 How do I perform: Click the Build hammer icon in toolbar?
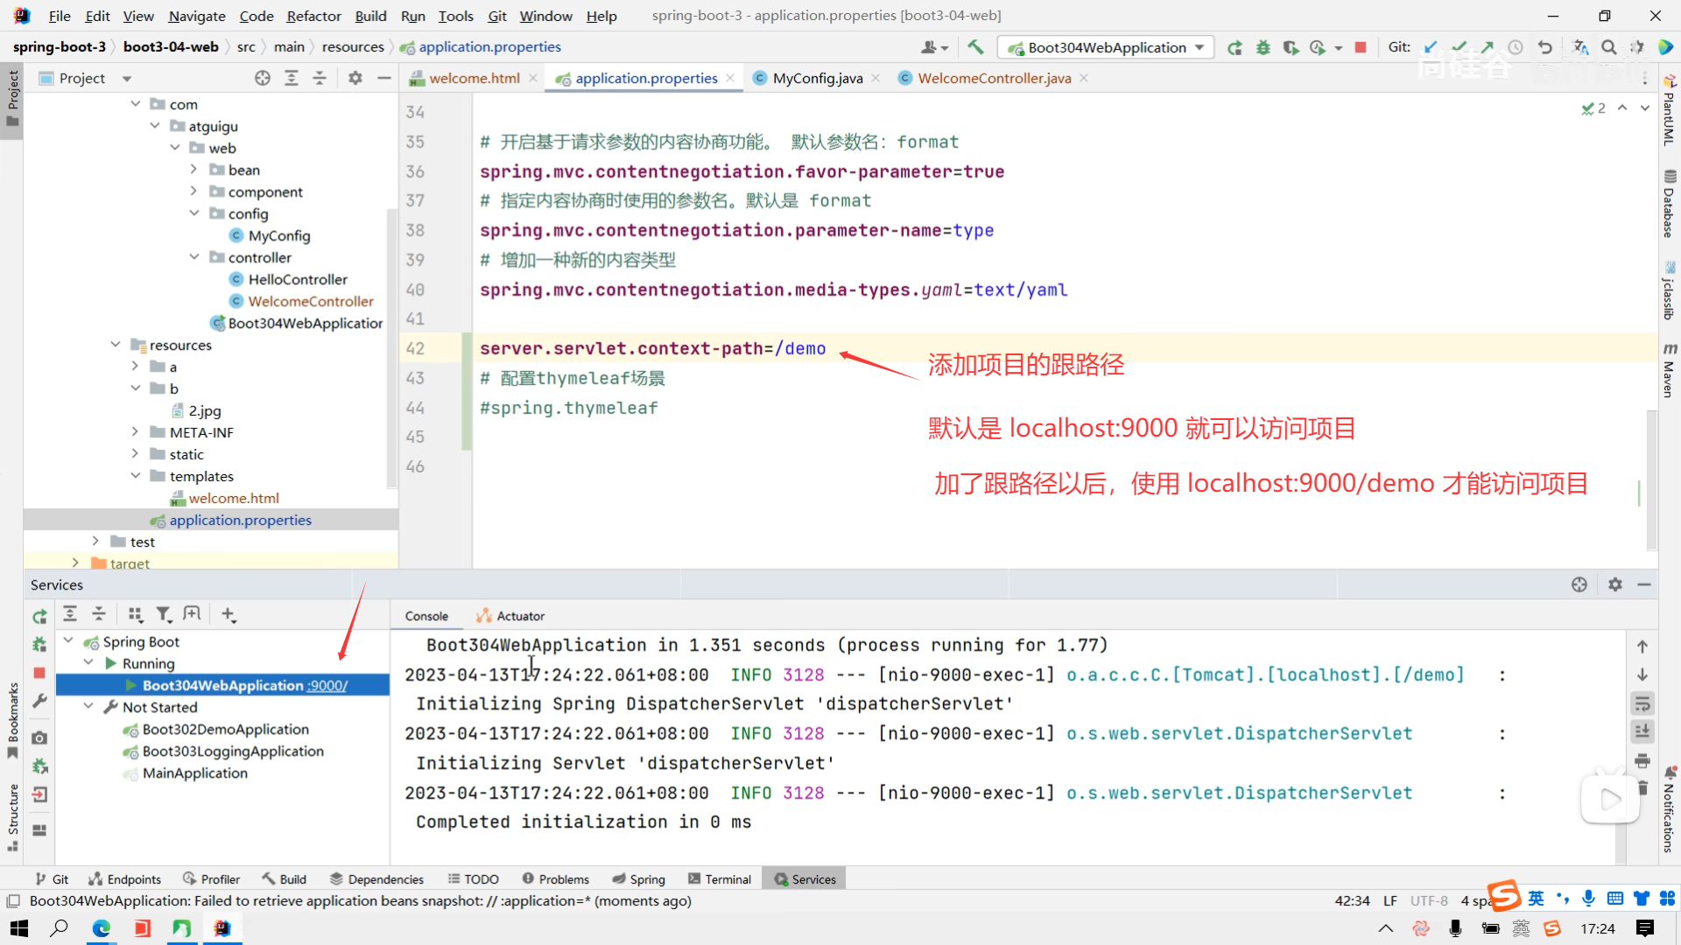point(975,47)
